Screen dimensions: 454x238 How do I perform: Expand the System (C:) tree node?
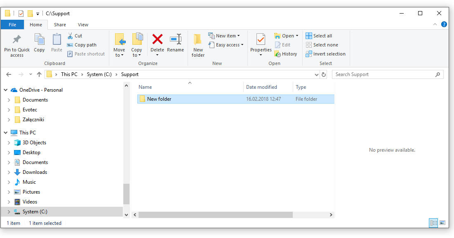tap(9, 212)
